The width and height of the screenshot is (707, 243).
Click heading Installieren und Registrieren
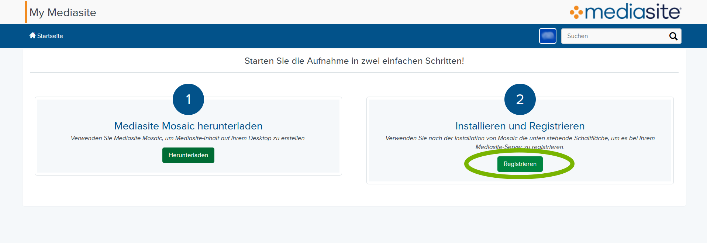[x=520, y=126]
